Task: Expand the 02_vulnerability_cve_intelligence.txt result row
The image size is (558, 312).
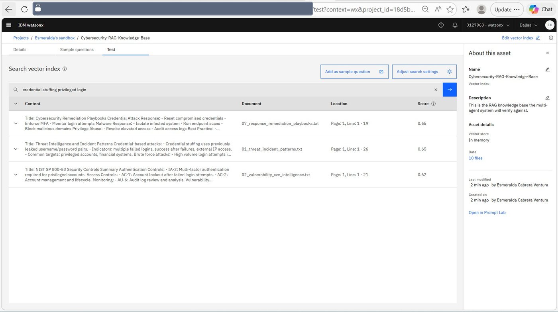Action: pyautogui.click(x=16, y=175)
